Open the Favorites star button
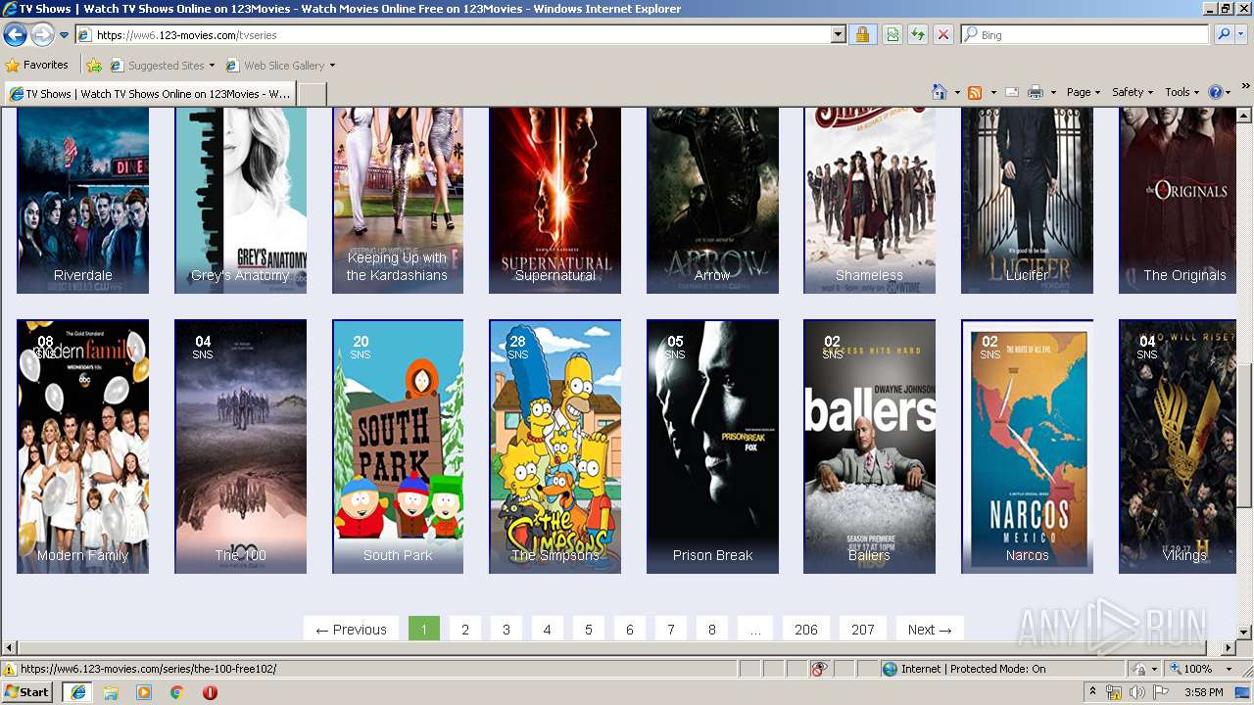Screen dimensions: 1254x705 pos(37,66)
